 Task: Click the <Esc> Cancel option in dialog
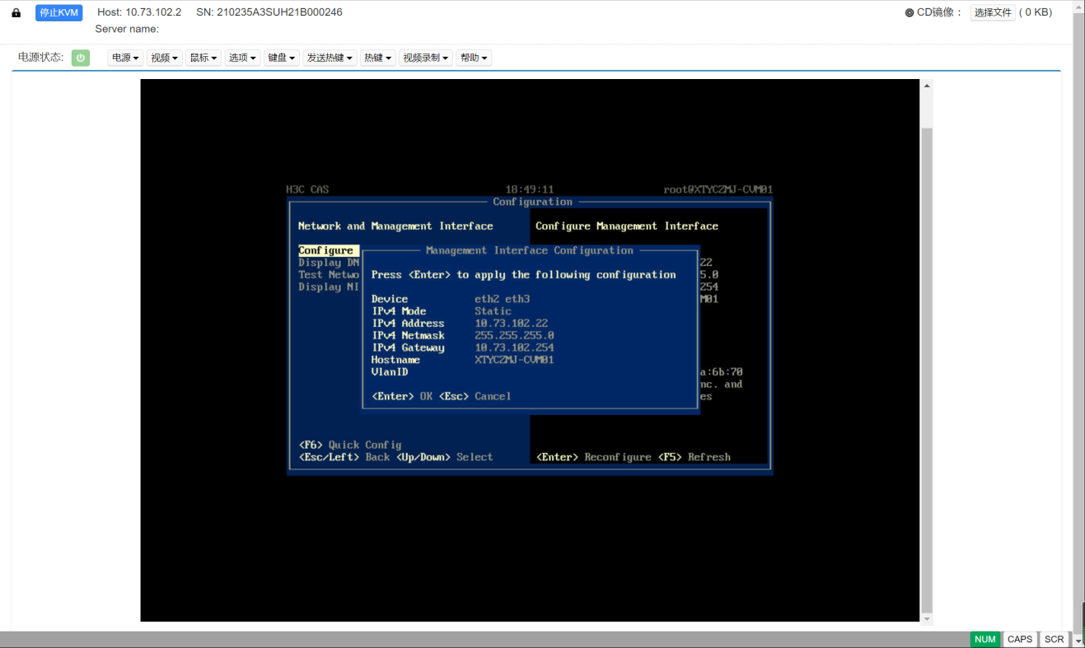pyautogui.click(x=475, y=397)
